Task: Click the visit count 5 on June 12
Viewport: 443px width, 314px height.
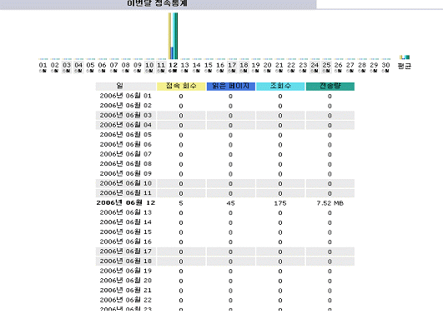Action: (181, 203)
